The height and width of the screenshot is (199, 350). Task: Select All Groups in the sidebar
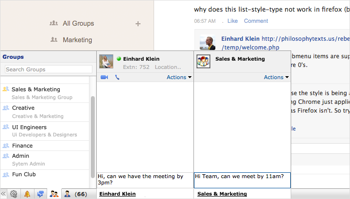[x=78, y=23]
